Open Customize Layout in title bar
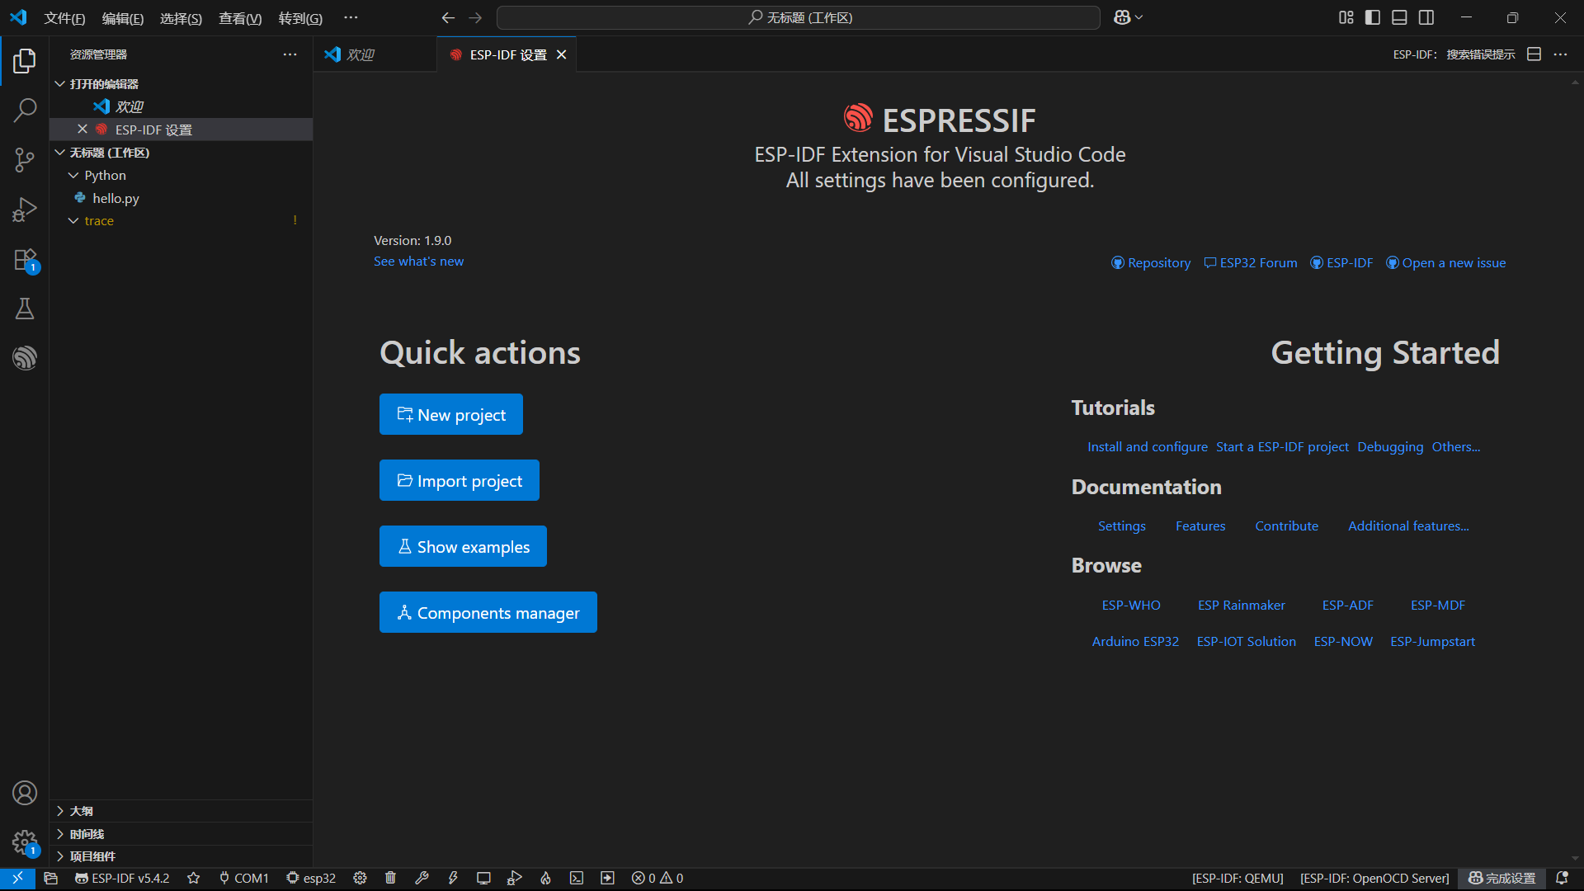 pos(1346,17)
